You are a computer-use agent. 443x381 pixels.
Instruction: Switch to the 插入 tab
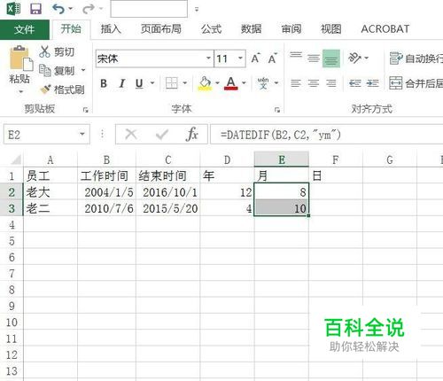(111, 29)
